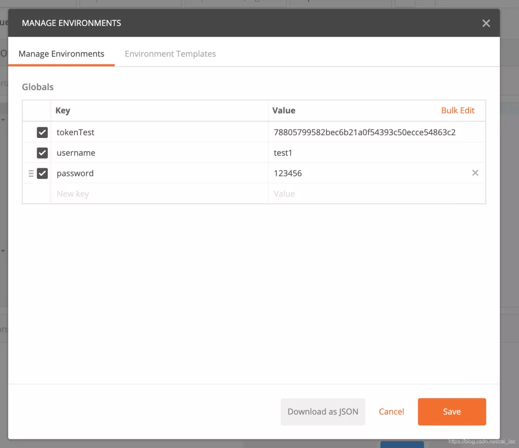The height and width of the screenshot is (448, 519).
Task: Save the global variables
Action: (x=452, y=411)
